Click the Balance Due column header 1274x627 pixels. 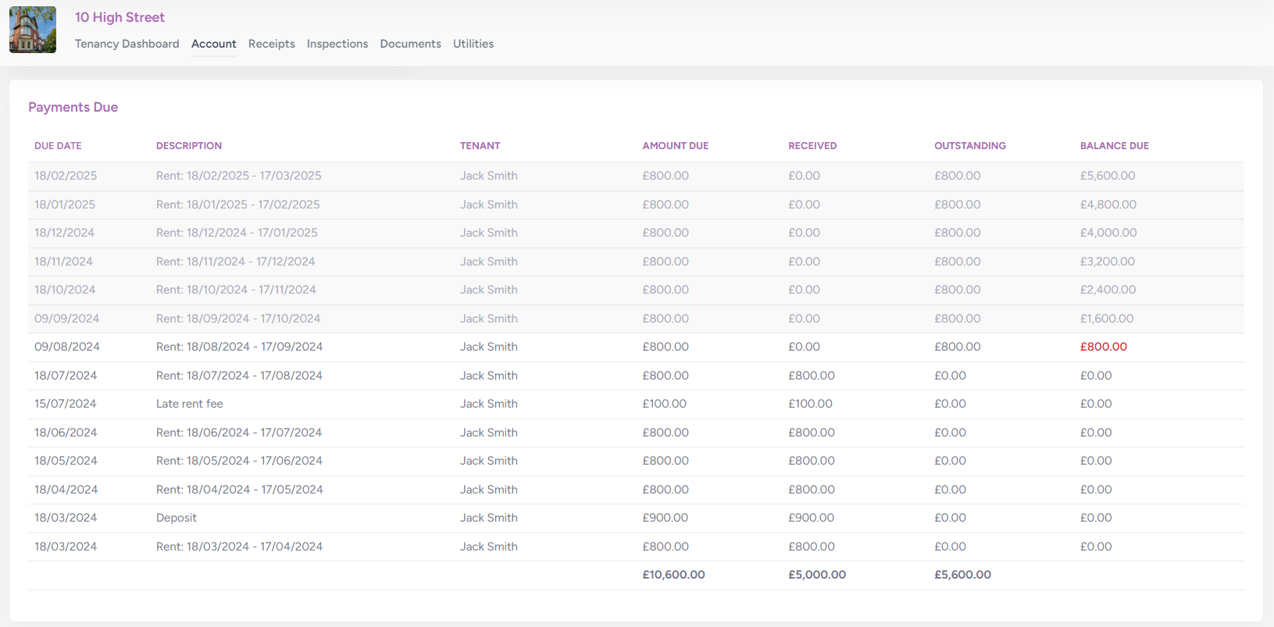pyautogui.click(x=1114, y=146)
